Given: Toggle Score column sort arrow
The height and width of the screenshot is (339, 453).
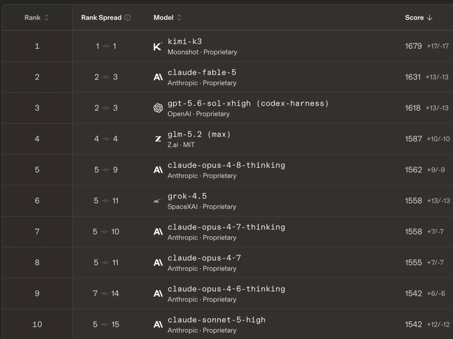Looking at the screenshot, I should point(430,17).
